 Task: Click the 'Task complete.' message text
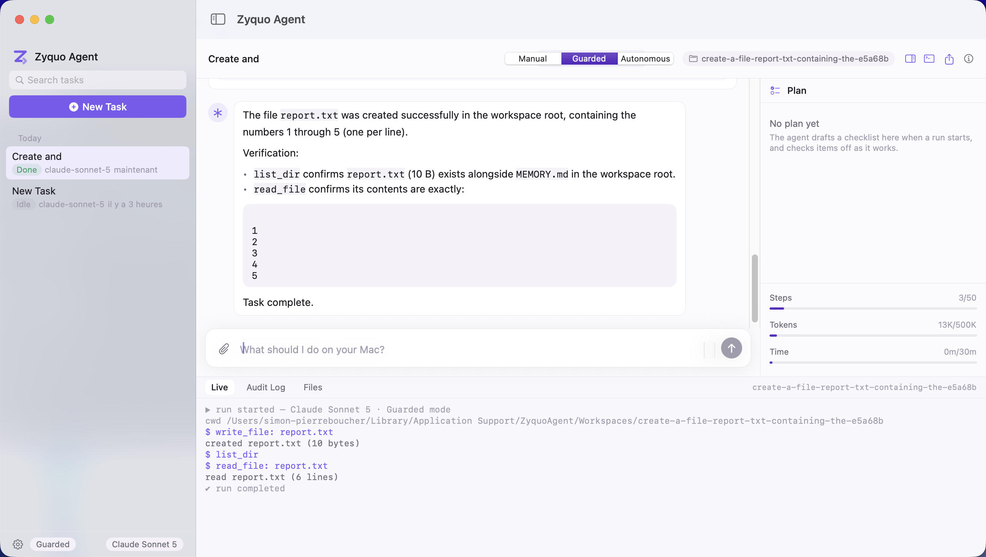278,302
